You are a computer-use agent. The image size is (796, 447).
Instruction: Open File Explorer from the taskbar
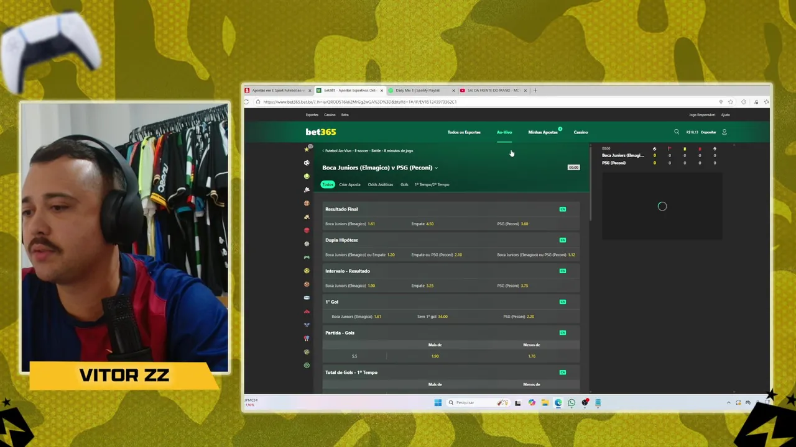coord(545,402)
